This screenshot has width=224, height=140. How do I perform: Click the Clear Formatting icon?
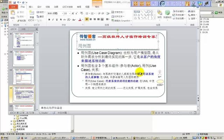(x=82, y=13)
